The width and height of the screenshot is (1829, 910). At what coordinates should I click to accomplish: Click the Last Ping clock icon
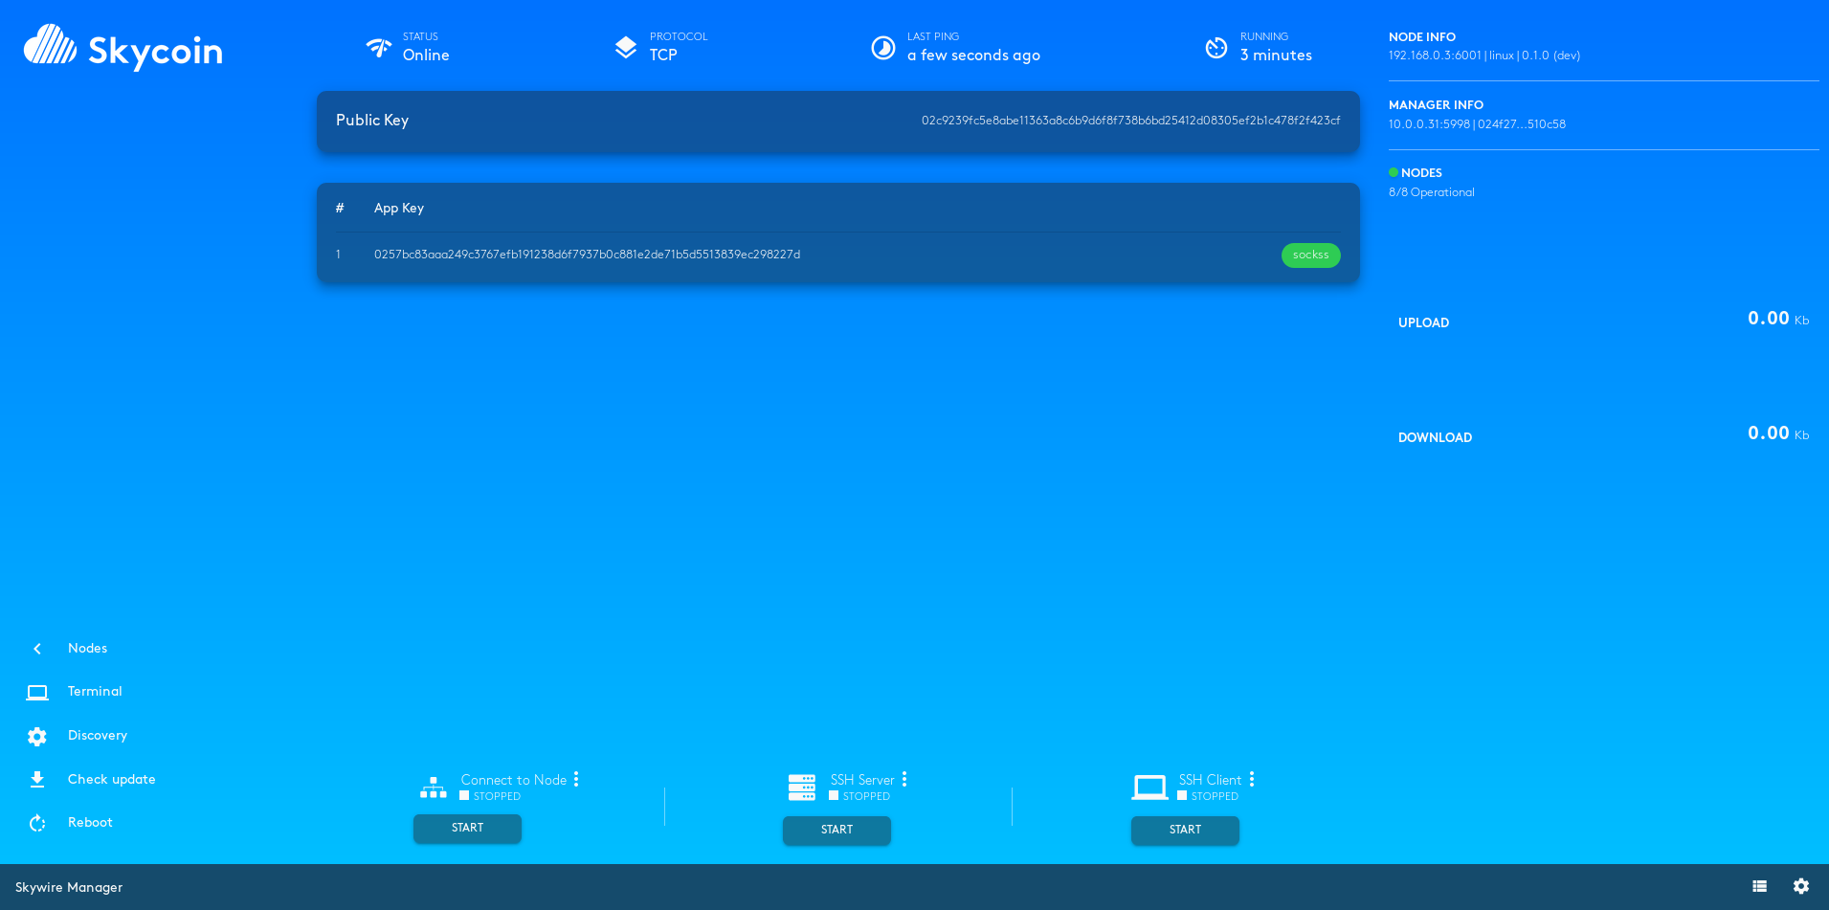[x=883, y=47]
